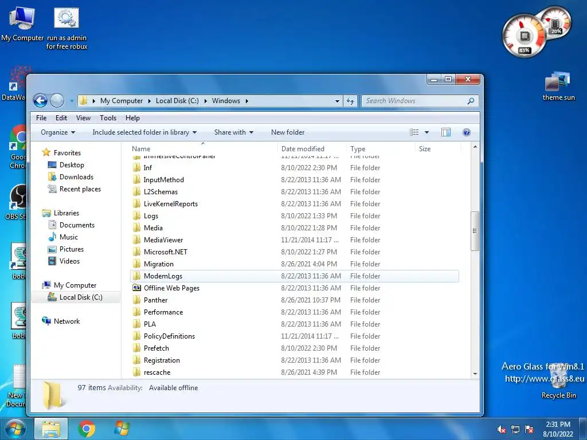The image size is (587, 440).
Task: Open the View menu
Action: 83,118
